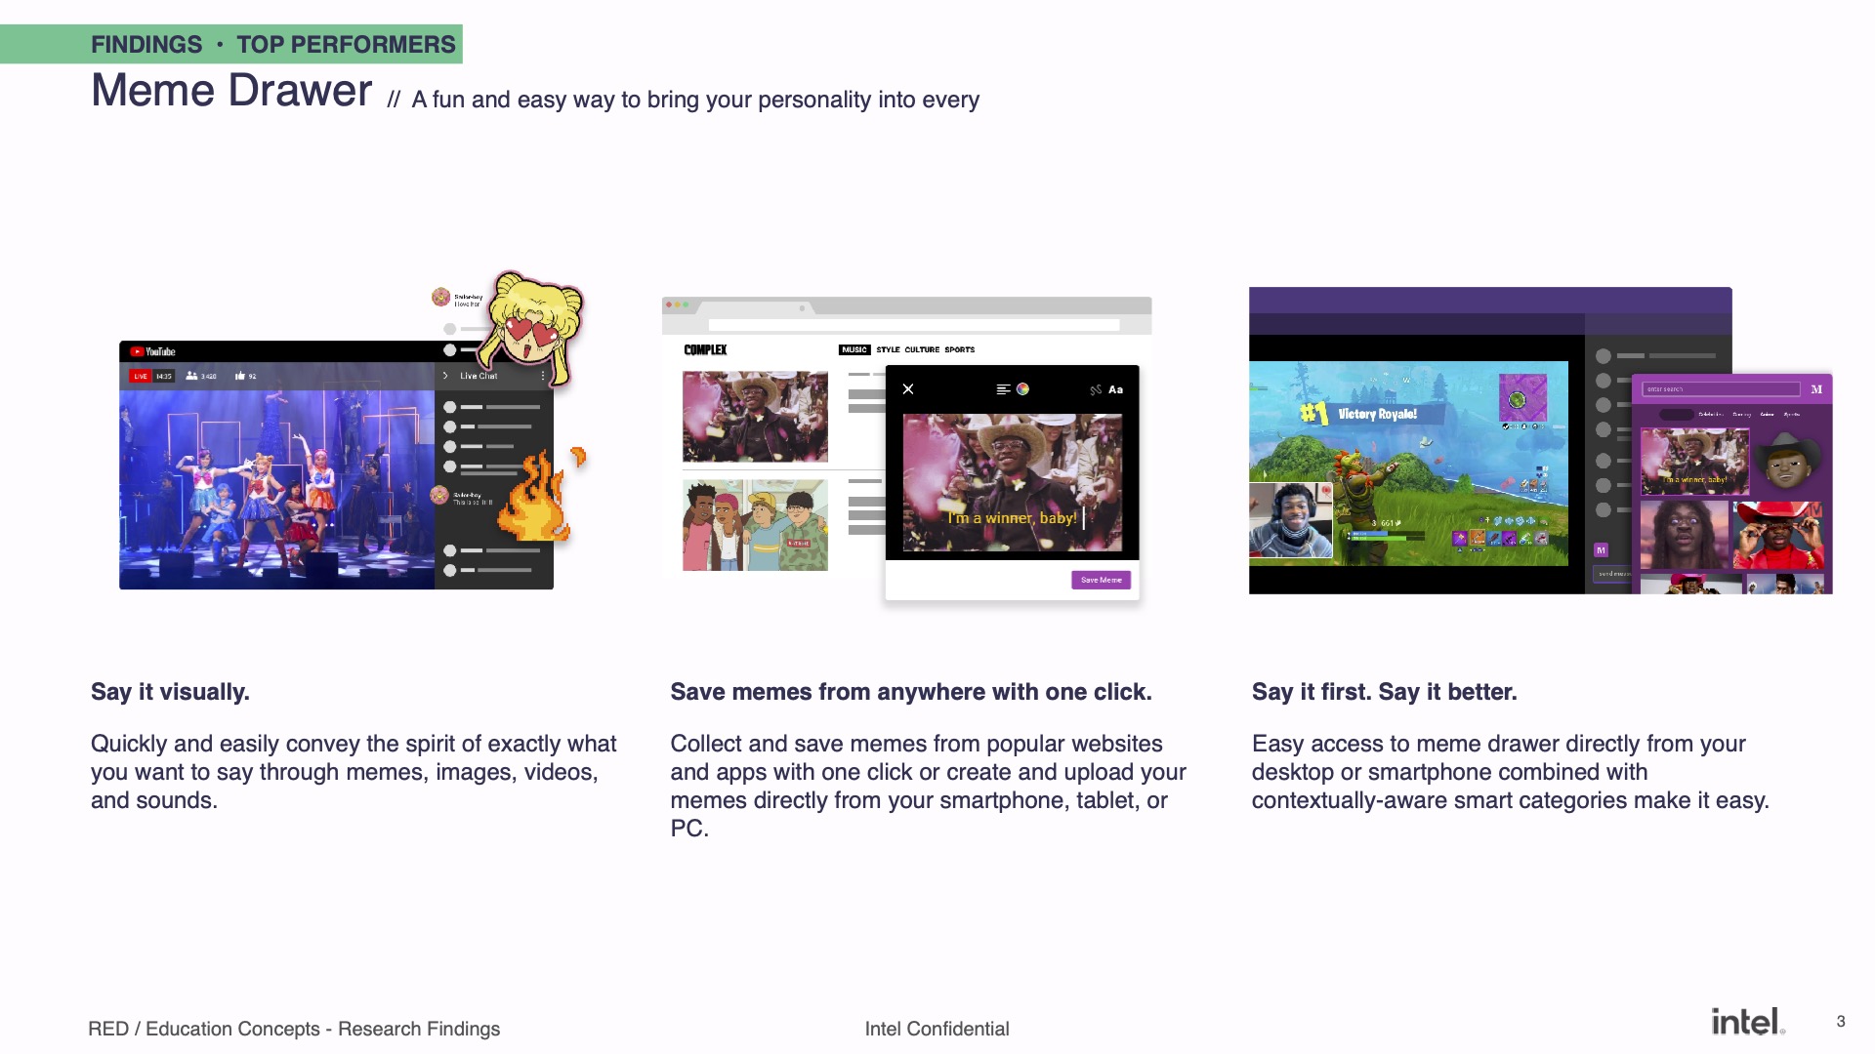Click the cartoon group article thumbnail on Complex
The image size is (1875, 1054).
point(755,525)
